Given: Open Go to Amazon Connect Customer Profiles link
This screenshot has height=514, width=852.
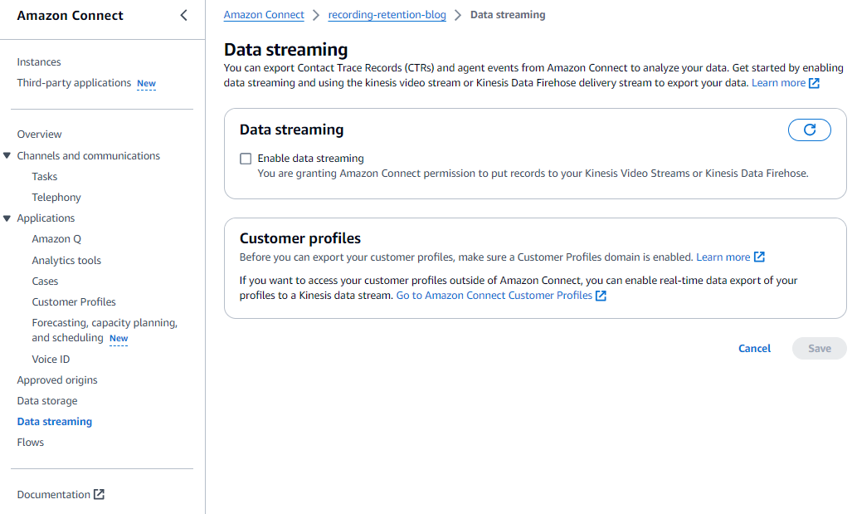Looking at the screenshot, I should click(x=494, y=296).
